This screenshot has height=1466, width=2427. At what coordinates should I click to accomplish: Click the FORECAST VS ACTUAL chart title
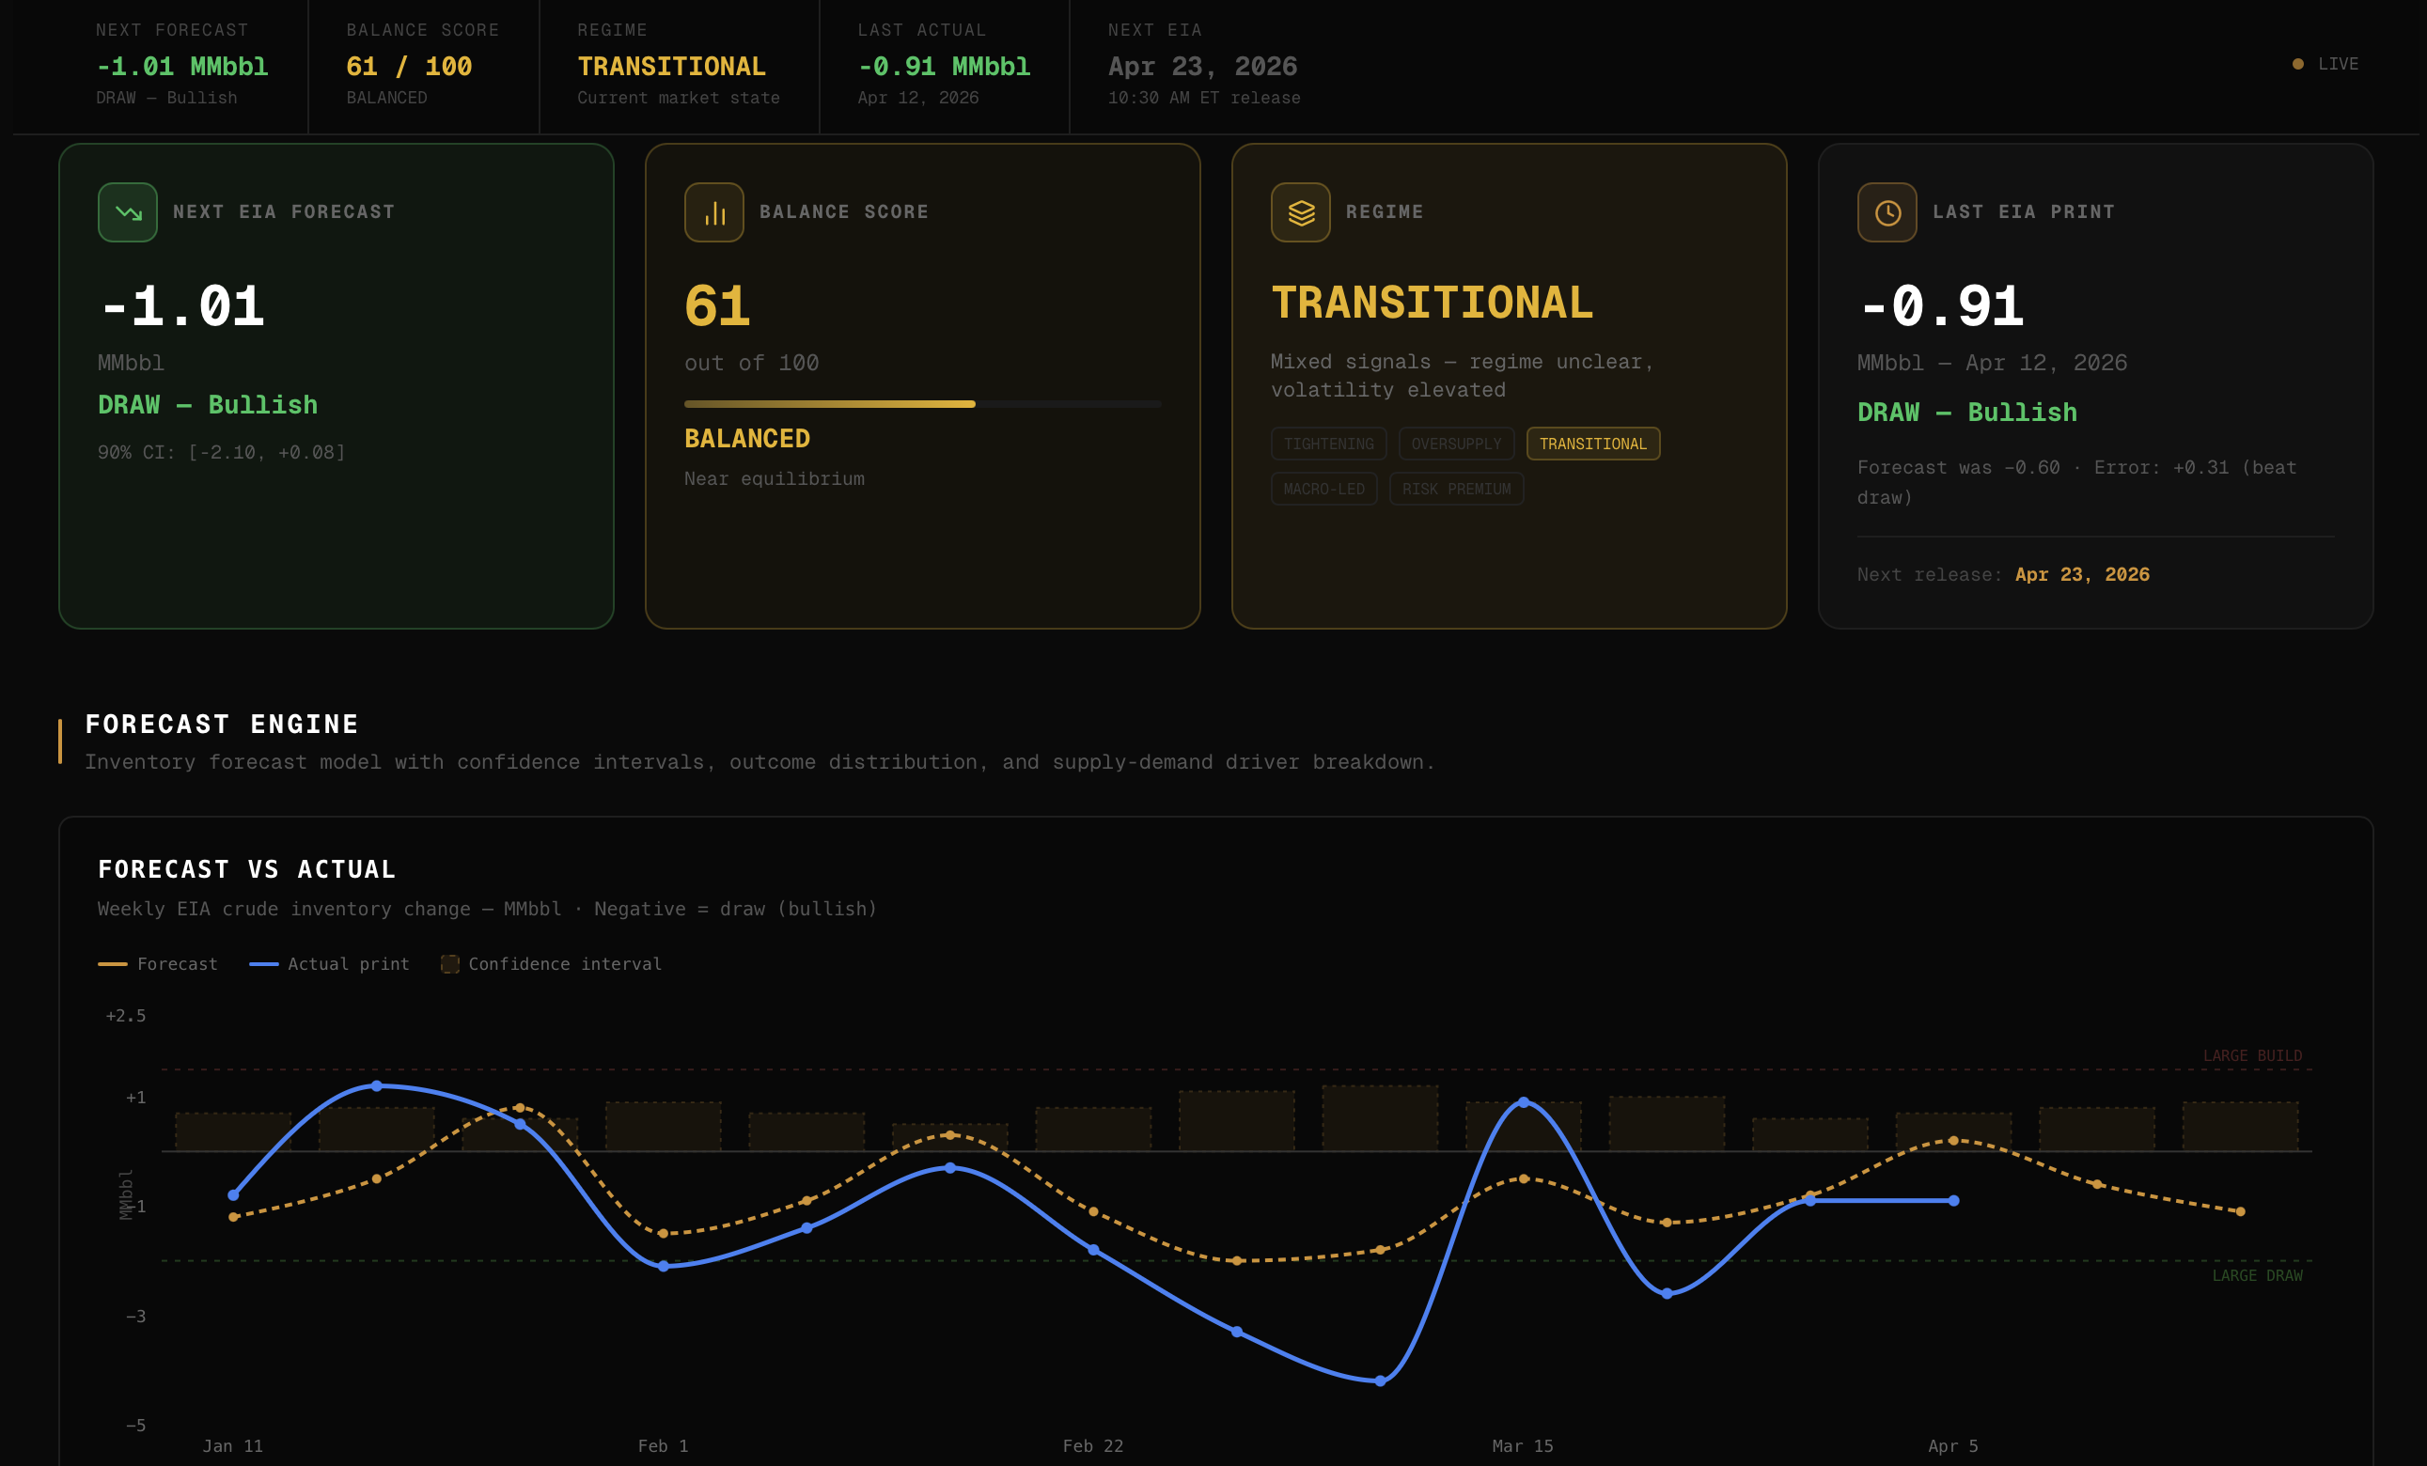(246, 869)
